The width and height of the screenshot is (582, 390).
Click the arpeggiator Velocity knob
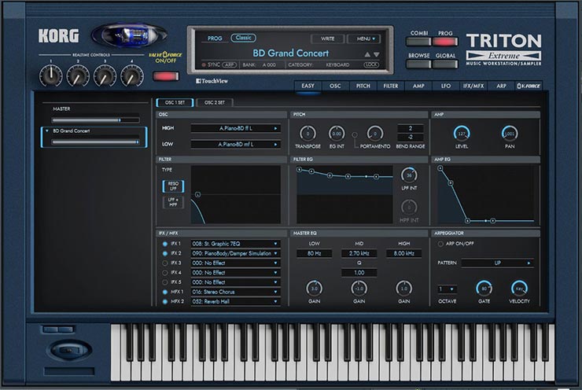(x=519, y=288)
